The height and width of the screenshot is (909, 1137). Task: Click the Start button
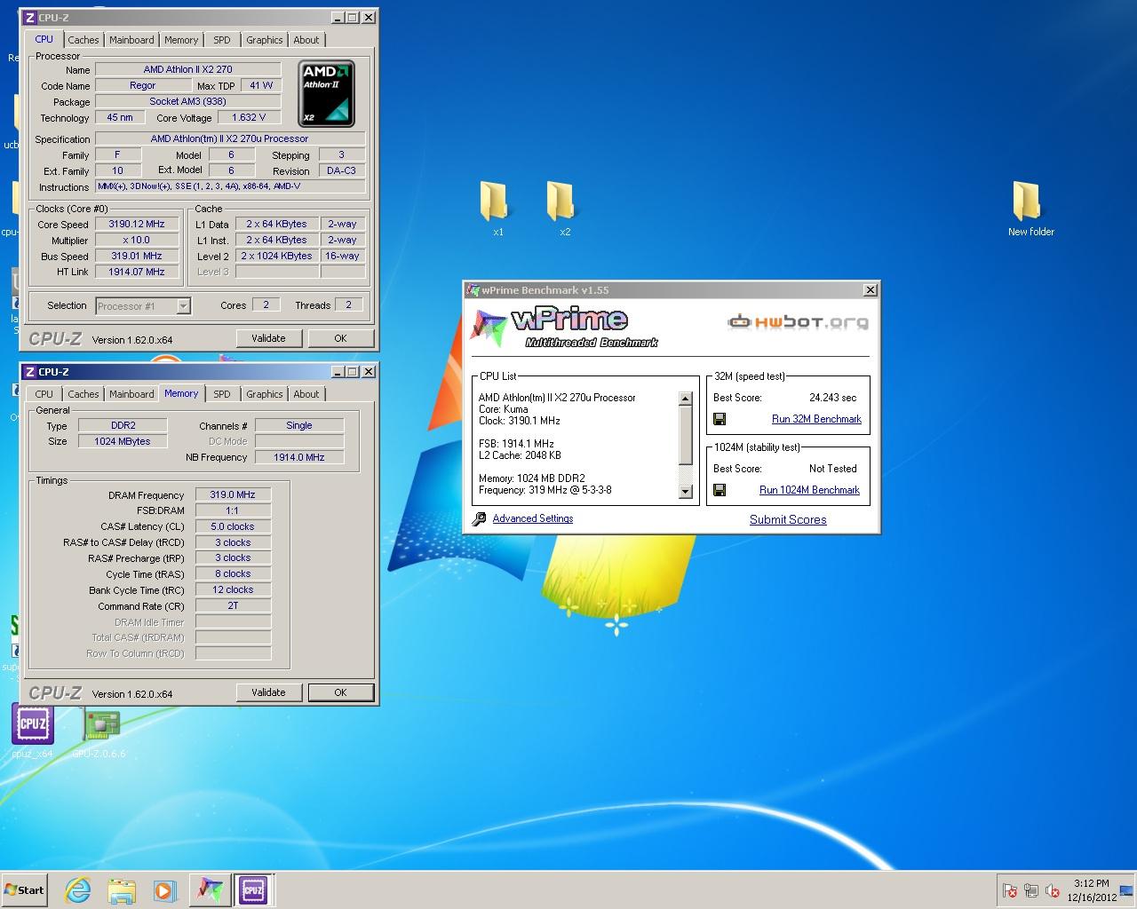coord(25,889)
